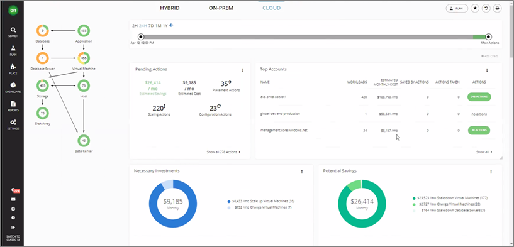The height and width of the screenshot is (247, 514).
Task: Click the 248 ACTIONS button
Action: (x=479, y=97)
